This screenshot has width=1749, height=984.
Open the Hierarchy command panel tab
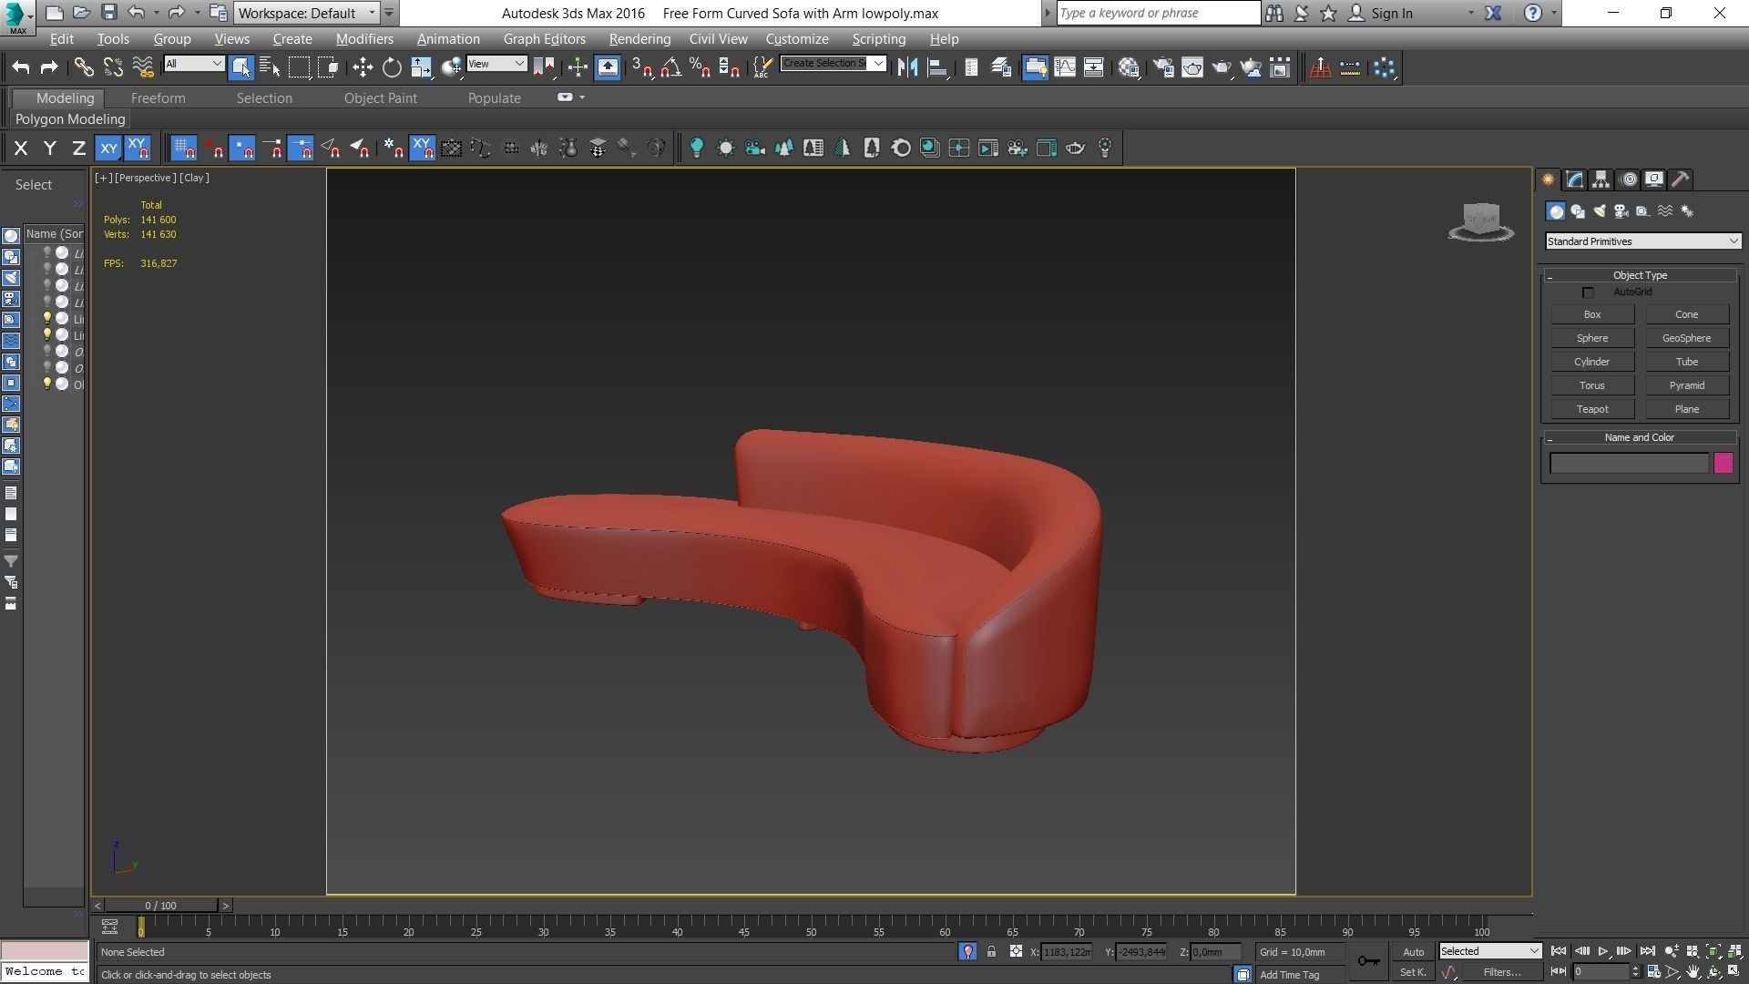pos(1601,179)
